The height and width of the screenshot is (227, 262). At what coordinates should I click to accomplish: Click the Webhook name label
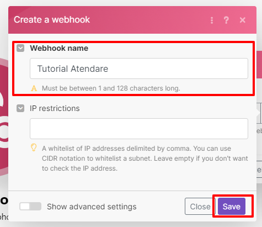59,48
